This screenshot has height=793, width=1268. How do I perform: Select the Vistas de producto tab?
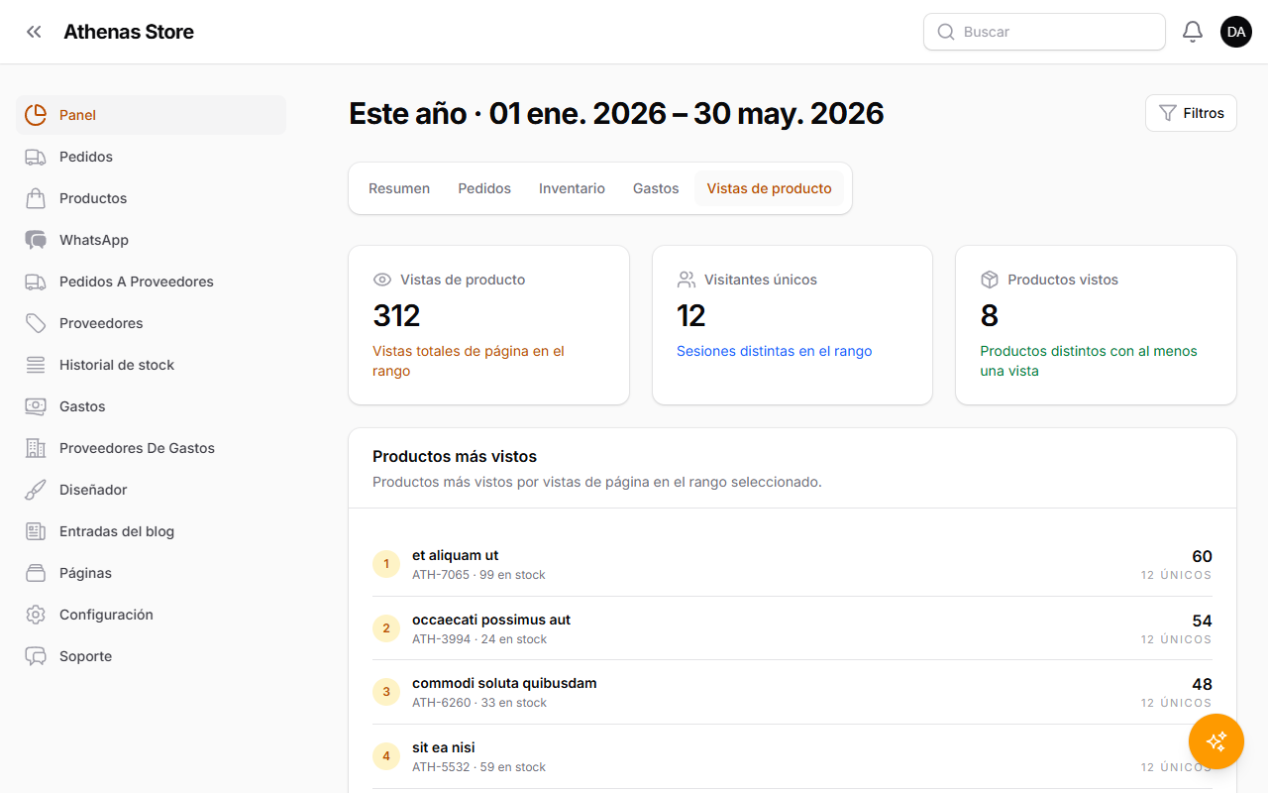click(x=769, y=188)
